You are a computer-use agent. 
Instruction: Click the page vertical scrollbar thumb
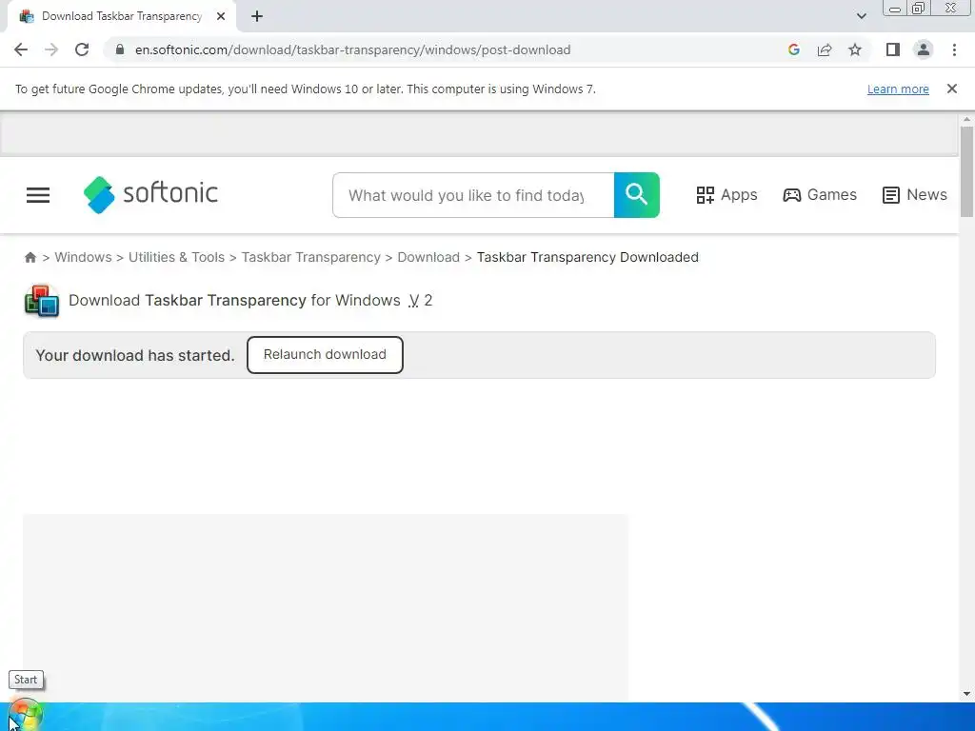click(x=966, y=171)
